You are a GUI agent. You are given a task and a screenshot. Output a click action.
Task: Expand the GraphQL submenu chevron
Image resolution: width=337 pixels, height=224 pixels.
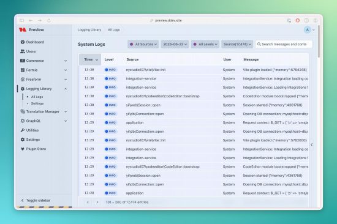click(66, 121)
